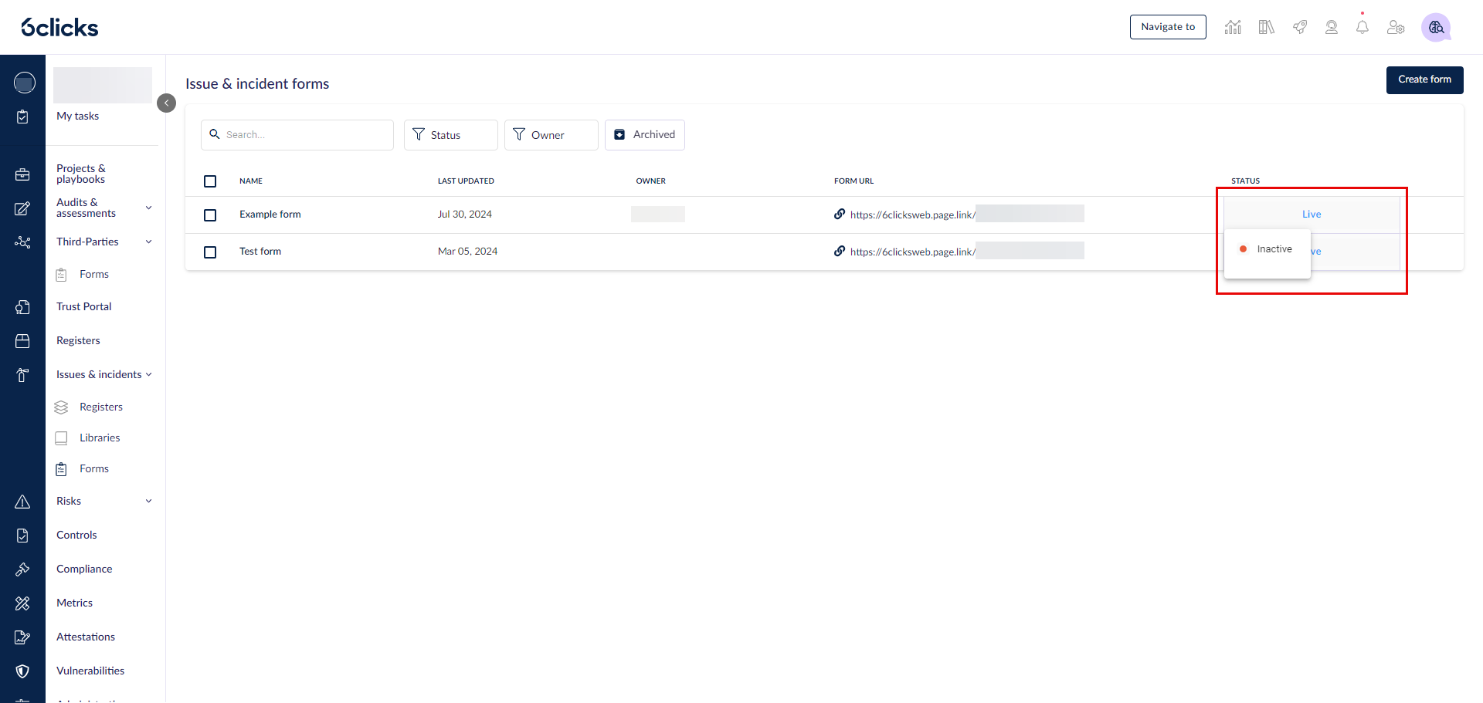Viewport: 1483px width, 703px height.
Task: Click the Risks warning triangle icon
Action: 22,502
